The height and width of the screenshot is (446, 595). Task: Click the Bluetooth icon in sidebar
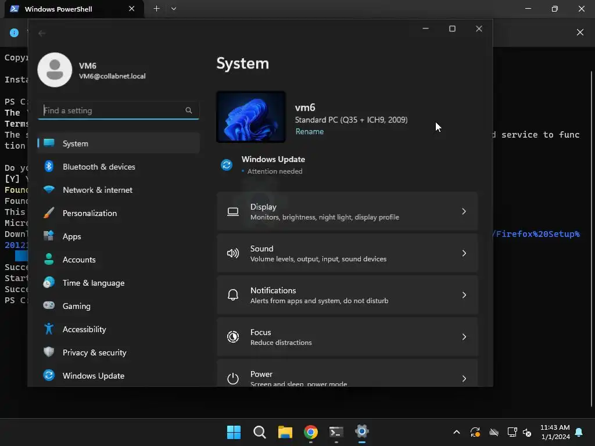[x=49, y=166]
